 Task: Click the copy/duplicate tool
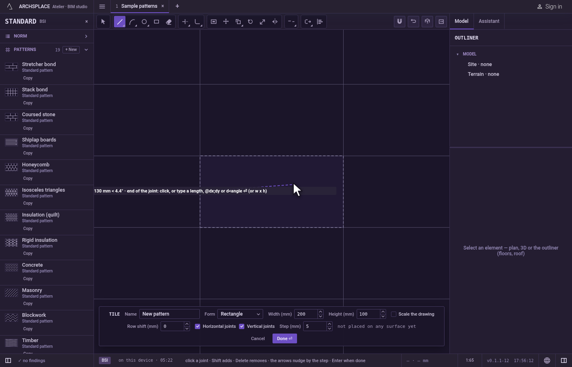point(238,22)
